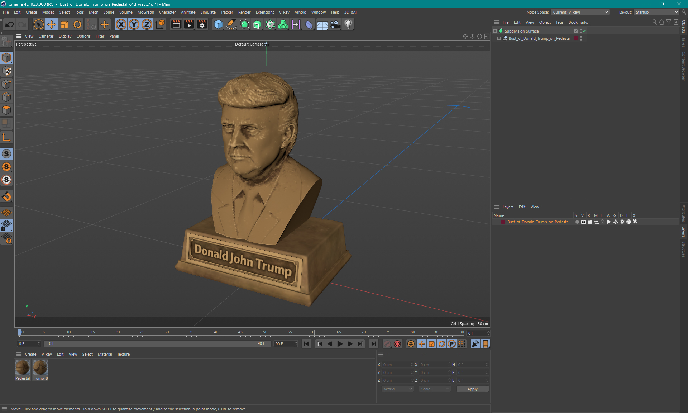Image resolution: width=688 pixels, height=413 pixels.
Task: Open the Simulate menu
Action: [208, 12]
